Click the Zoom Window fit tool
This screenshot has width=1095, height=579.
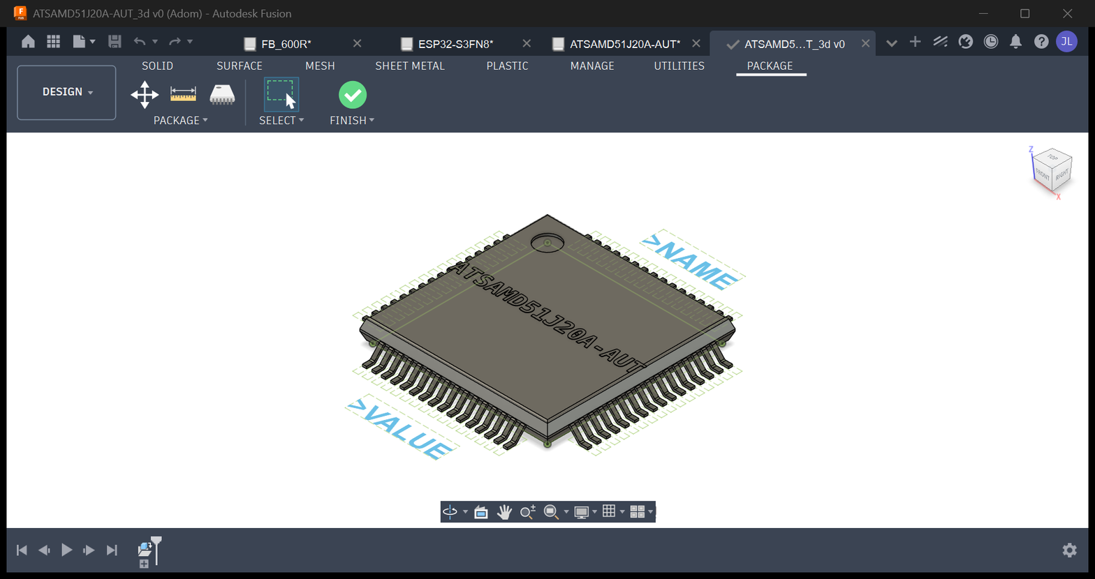[x=551, y=512]
